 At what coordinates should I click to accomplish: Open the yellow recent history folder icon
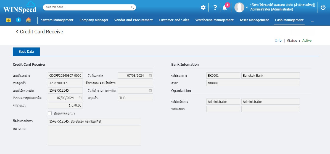pyautogui.click(x=9, y=20)
